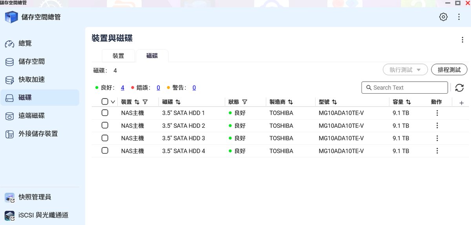Launch 快照管理員 snapshot manager
This screenshot has height=225, width=471.
[x=35, y=197]
